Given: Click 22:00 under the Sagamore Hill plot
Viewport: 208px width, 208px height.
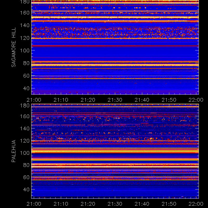Looking at the screenshot, I should tap(196, 100).
